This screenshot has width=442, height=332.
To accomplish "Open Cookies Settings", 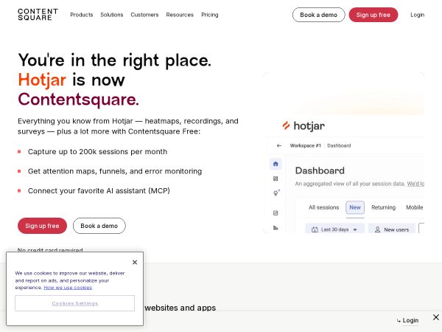I will point(74,303).
